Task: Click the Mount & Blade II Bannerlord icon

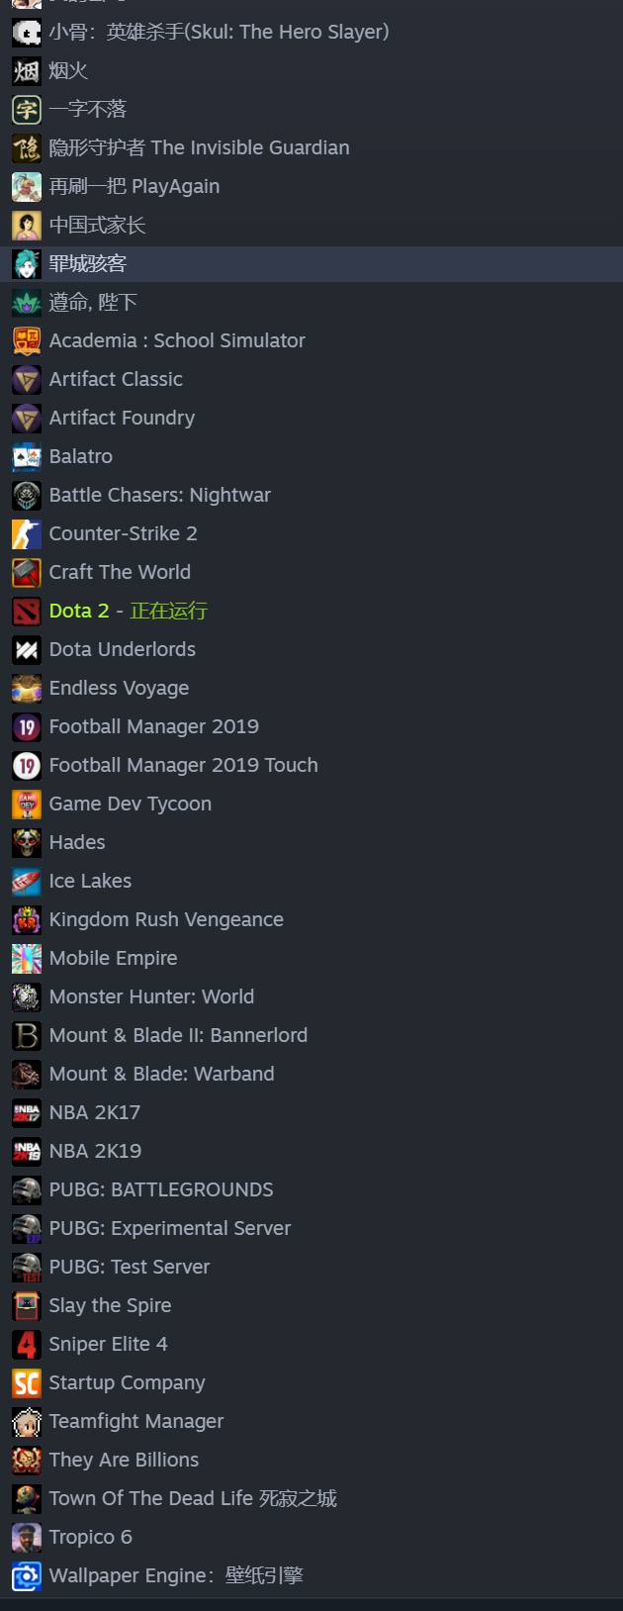Action: 27,1035
